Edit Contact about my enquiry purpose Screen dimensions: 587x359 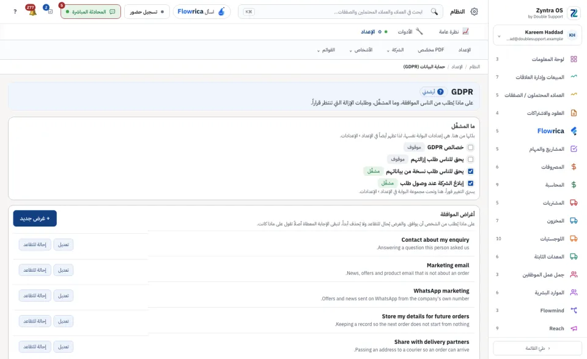[63, 245]
